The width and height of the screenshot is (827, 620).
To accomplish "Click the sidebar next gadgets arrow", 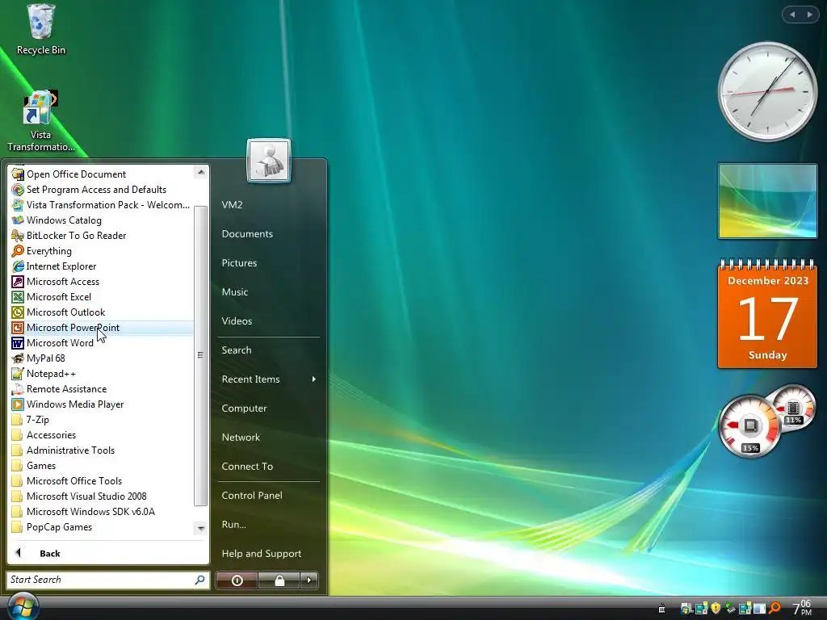I will [809, 15].
